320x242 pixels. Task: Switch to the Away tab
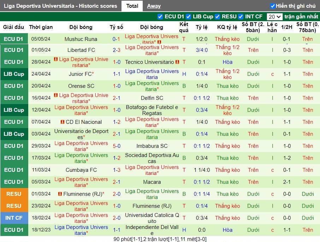point(154,6)
